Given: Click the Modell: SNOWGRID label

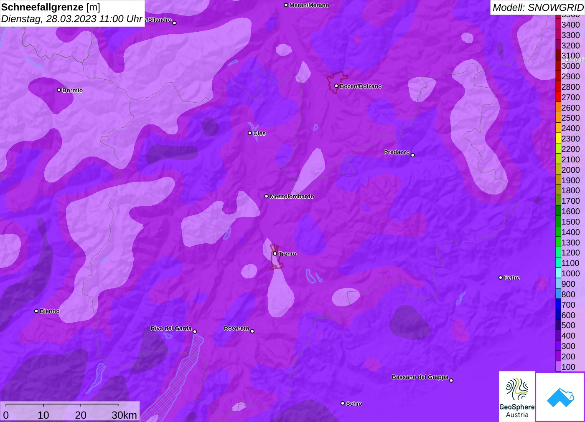Looking at the screenshot, I should click(538, 8).
